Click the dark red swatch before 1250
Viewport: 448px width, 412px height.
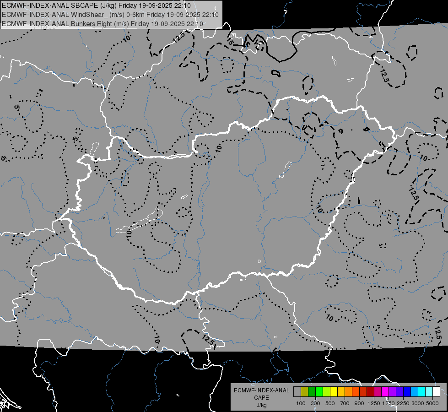371,392
